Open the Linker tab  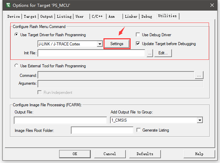(x=131, y=16)
